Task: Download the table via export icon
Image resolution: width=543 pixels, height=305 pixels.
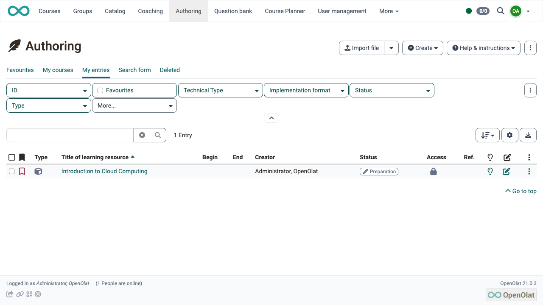Action: [x=528, y=135]
